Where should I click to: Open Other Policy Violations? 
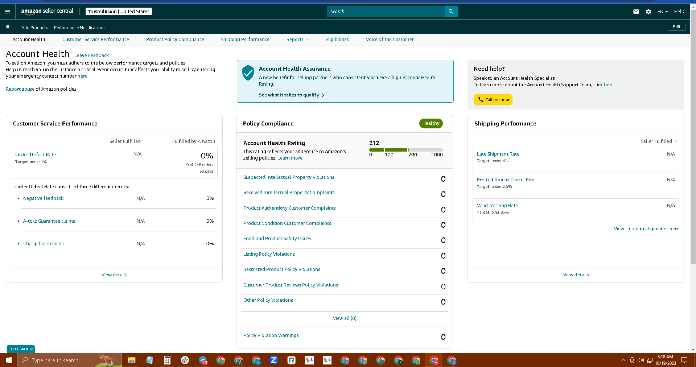pos(268,300)
